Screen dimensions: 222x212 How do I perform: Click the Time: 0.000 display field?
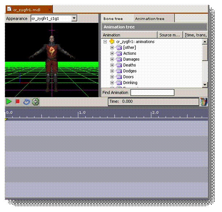point(153,101)
